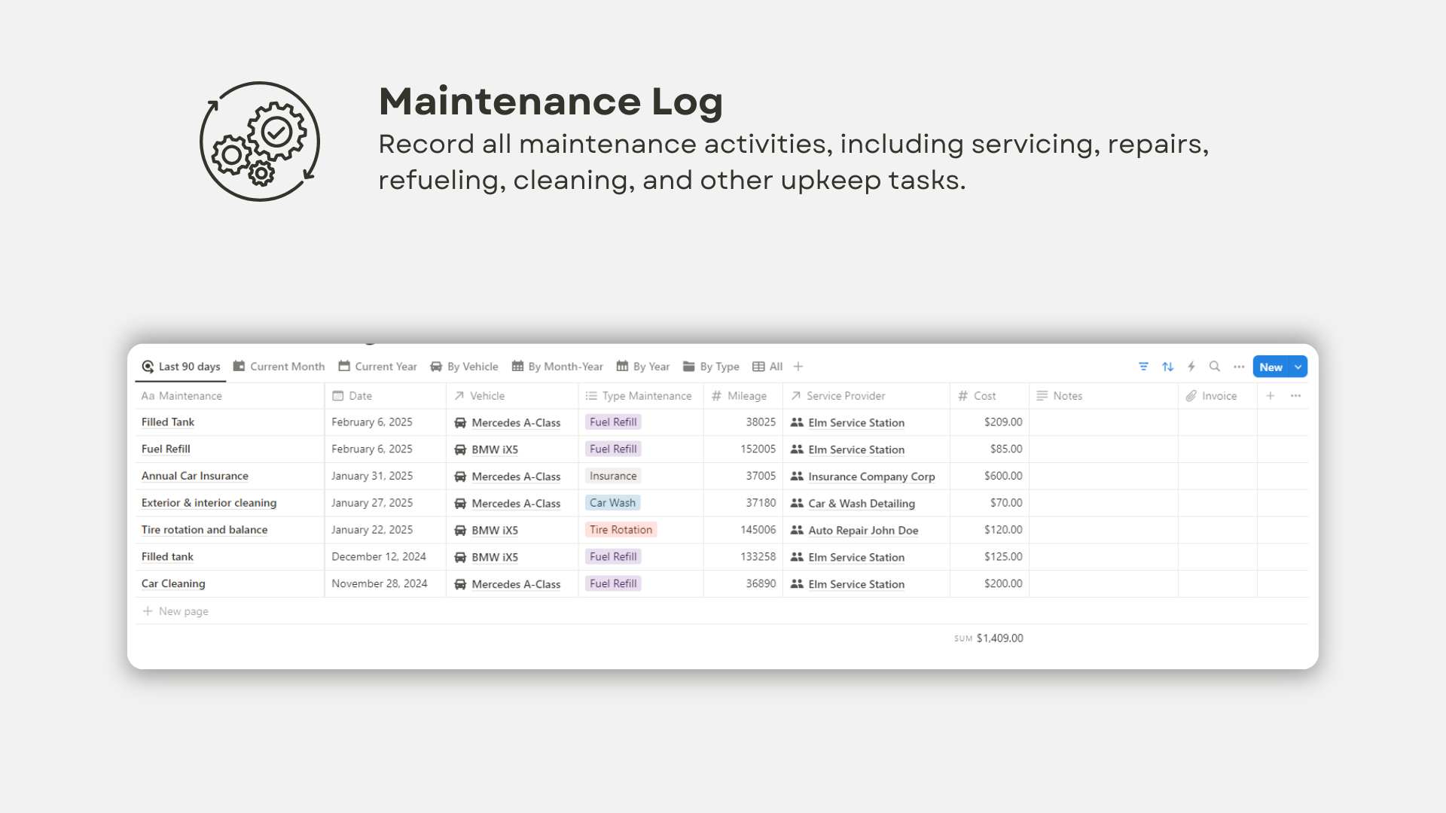Open the search magnifier icon

[1215, 367]
